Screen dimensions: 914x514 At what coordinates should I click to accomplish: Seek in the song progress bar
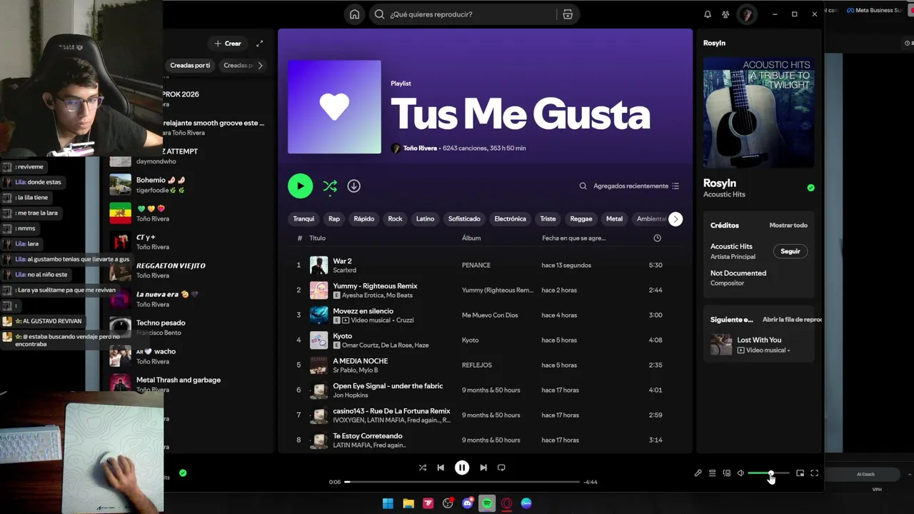point(462,482)
